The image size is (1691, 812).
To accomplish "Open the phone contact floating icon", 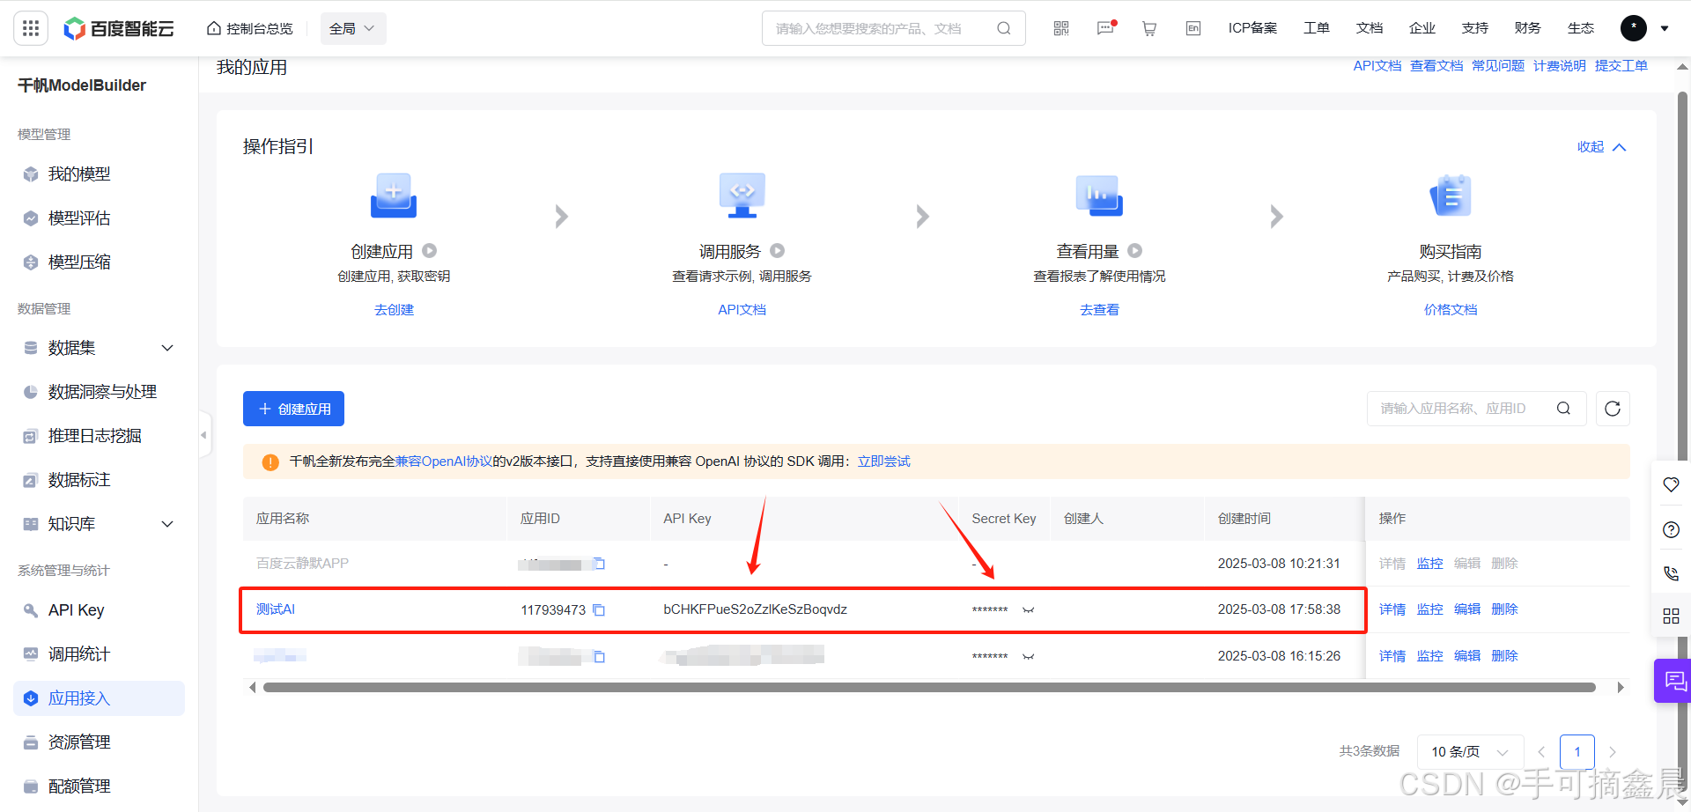I will [1671, 573].
